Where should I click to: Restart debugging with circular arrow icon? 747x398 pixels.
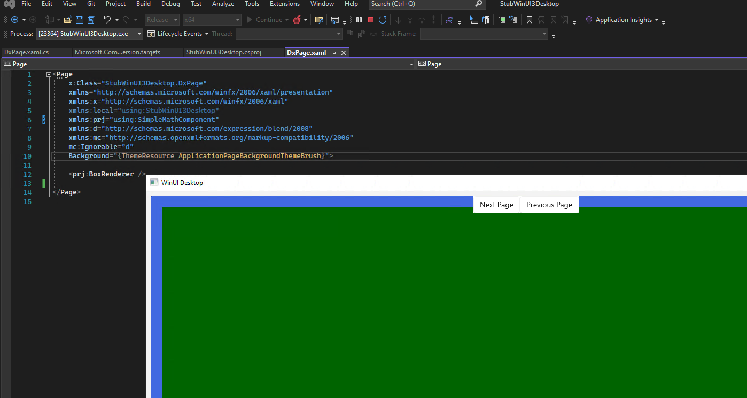coord(383,20)
